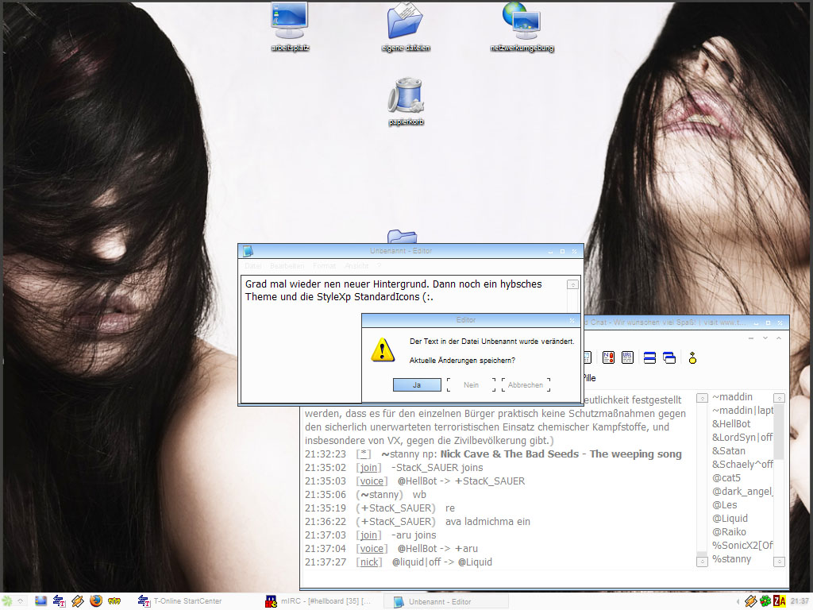The width and height of the screenshot is (813, 610).
Task: Select user @dark_angel in the nick list
Action: point(742,492)
